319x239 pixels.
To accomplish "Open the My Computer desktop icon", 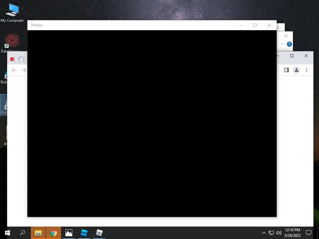I will pos(12,13).
